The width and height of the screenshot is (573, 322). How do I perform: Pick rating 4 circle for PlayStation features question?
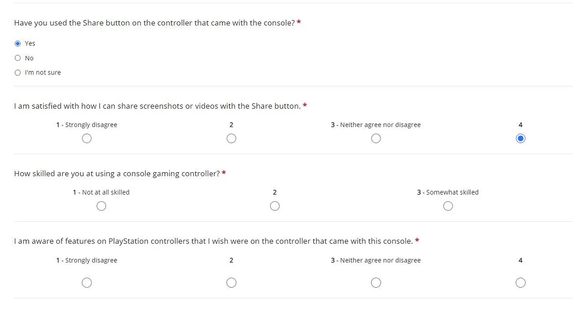pos(520,283)
